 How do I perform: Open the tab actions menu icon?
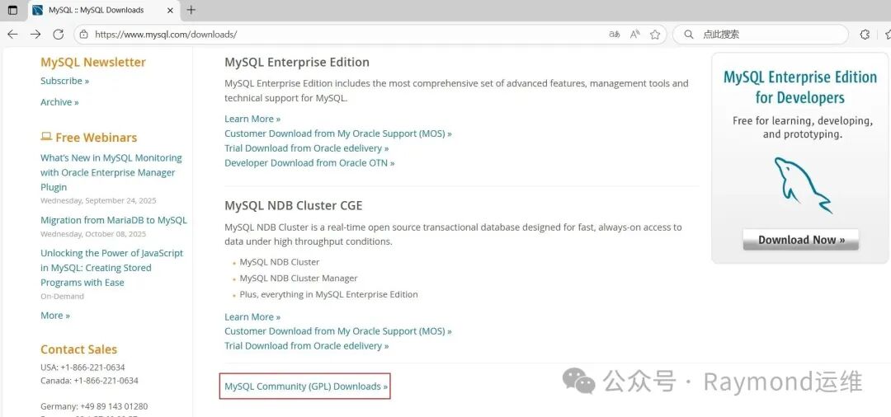[x=12, y=10]
